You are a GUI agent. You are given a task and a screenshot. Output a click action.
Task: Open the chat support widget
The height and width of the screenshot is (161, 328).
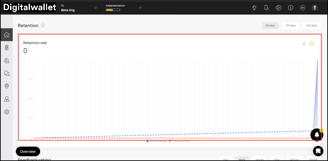318,151
